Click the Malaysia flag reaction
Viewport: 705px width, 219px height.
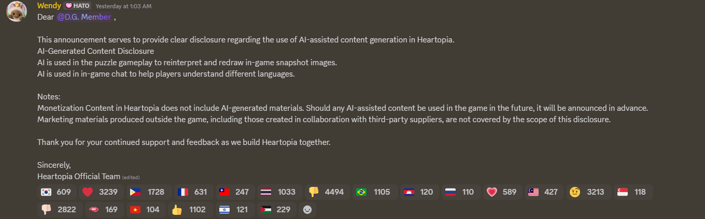coord(543,192)
